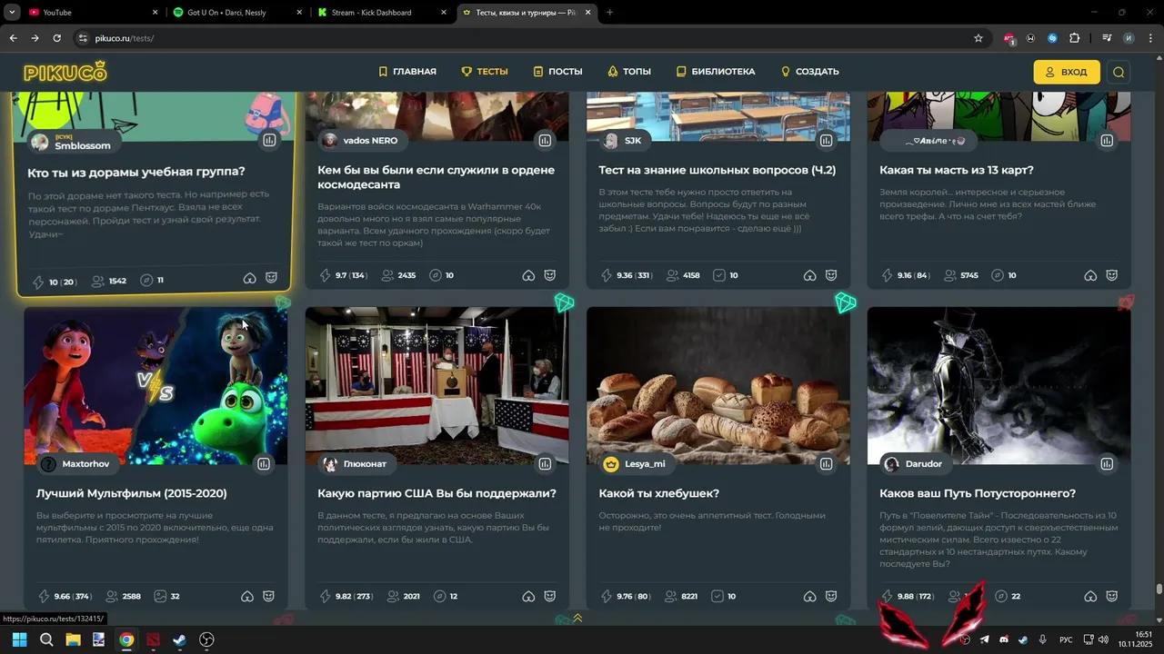Click the yellow ВХОД login button

(x=1067, y=72)
